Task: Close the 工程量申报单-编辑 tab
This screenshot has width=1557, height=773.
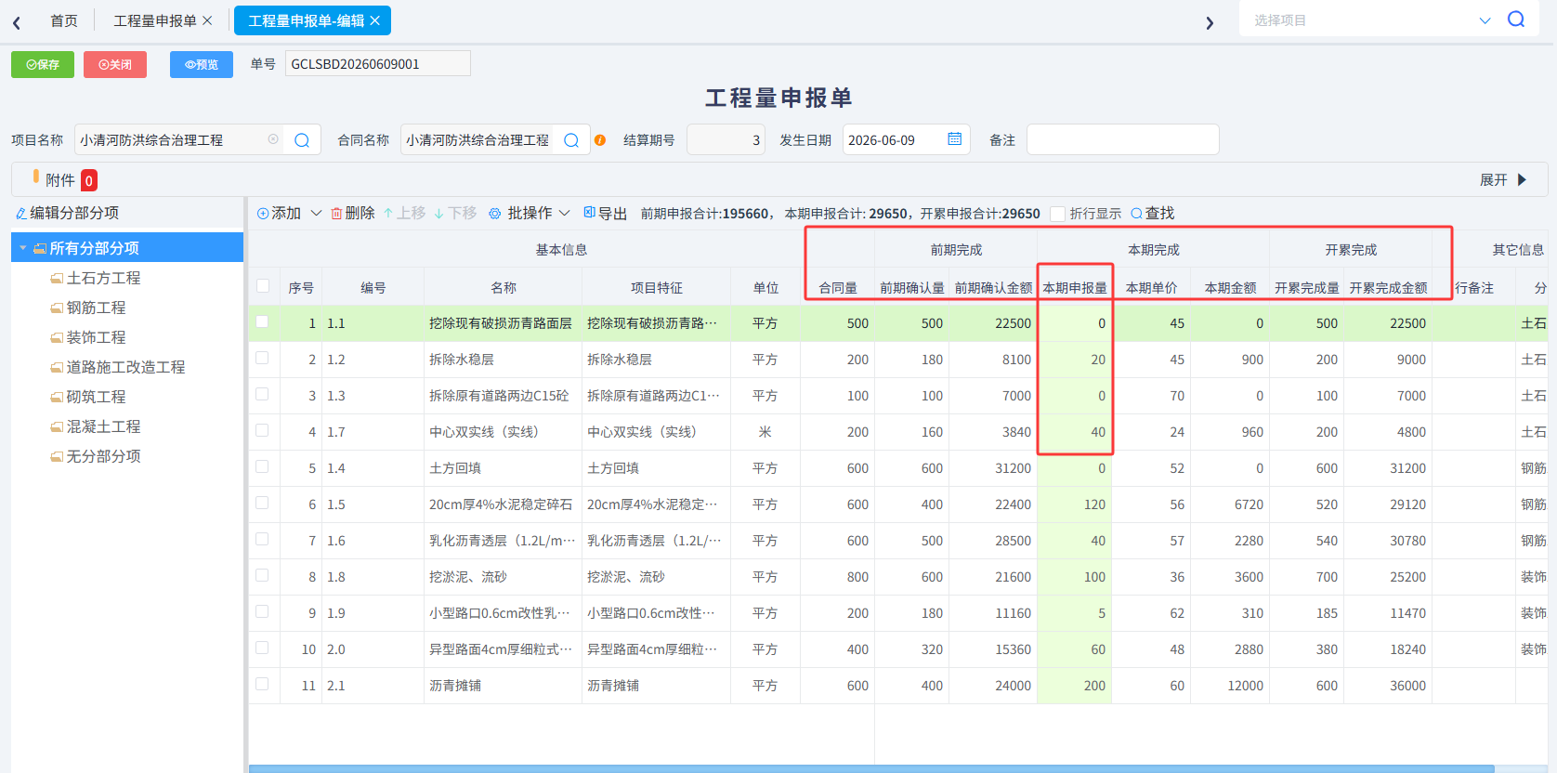Action: [374, 20]
